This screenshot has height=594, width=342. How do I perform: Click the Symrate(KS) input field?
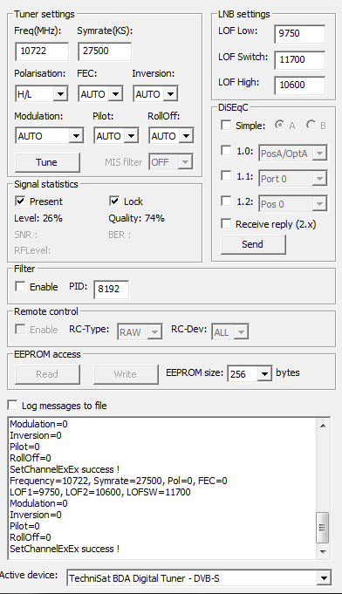[x=105, y=51]
